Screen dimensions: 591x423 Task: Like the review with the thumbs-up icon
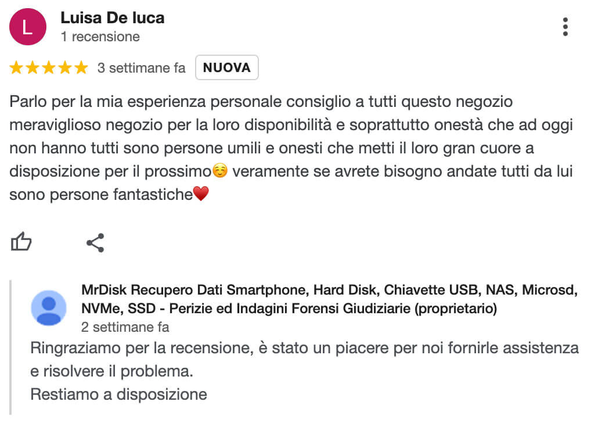[x=21, y=242]
